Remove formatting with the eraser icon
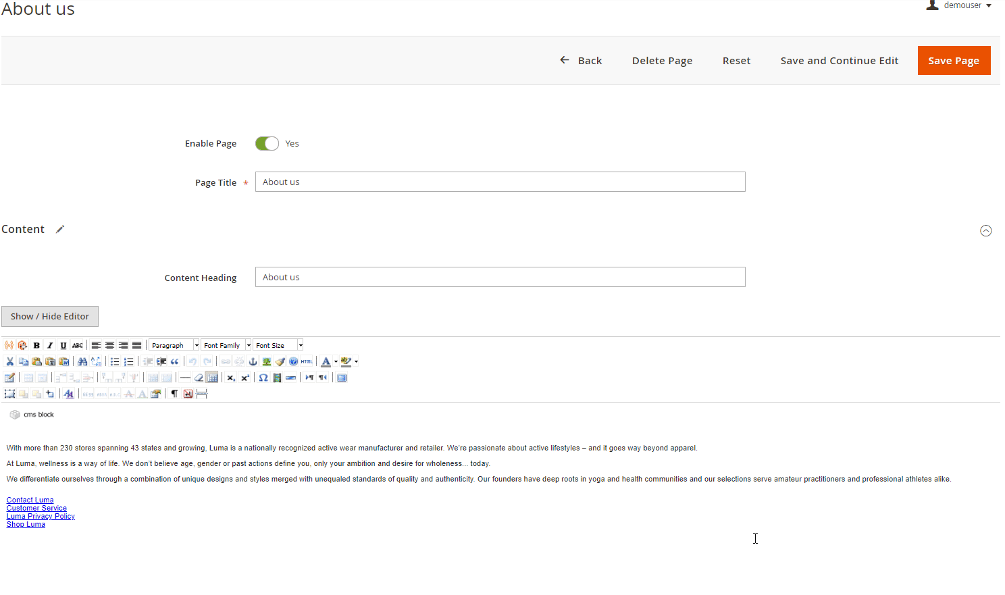The image size is (1005, 595). pyautogui.click(x=199, y=378)
